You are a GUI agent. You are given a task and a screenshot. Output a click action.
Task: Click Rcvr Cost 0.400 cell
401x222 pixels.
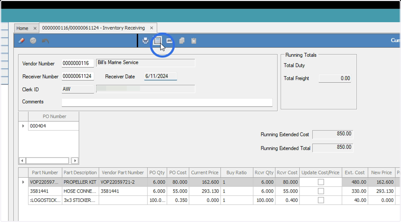(x=287, y=200)
